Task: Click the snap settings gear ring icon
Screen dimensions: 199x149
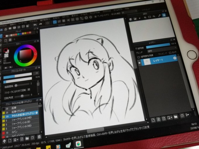Action: pos(86,18)
